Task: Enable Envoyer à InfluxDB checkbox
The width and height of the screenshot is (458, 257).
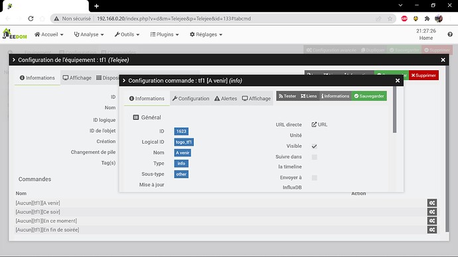Action: (314, 178)
